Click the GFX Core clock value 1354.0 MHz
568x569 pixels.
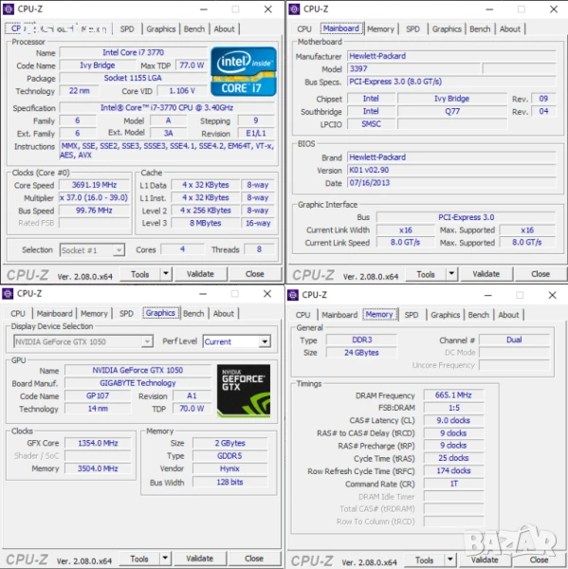[98, 443]
